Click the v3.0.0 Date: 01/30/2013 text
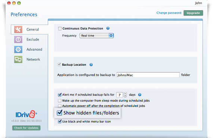213x138 pixels. point(27,121)
